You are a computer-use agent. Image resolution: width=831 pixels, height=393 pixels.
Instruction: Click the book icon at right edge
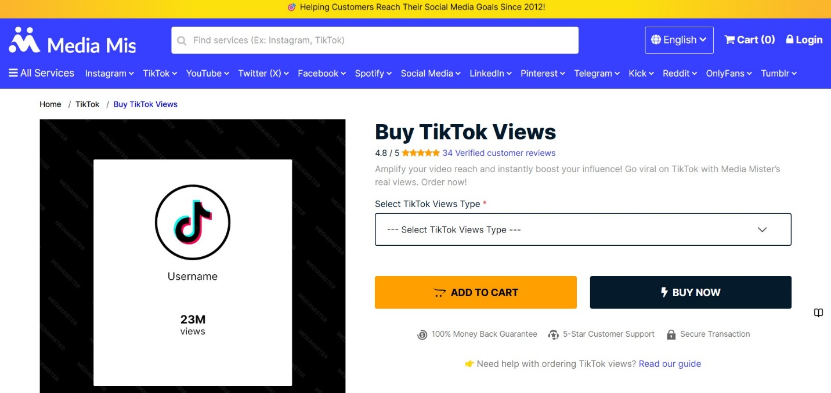click(x=818, y=313)
